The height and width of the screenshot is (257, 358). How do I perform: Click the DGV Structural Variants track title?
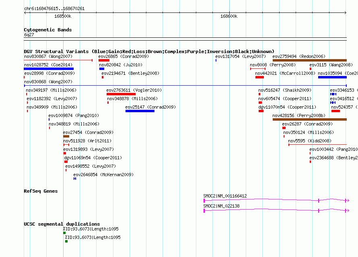(149, 51)
